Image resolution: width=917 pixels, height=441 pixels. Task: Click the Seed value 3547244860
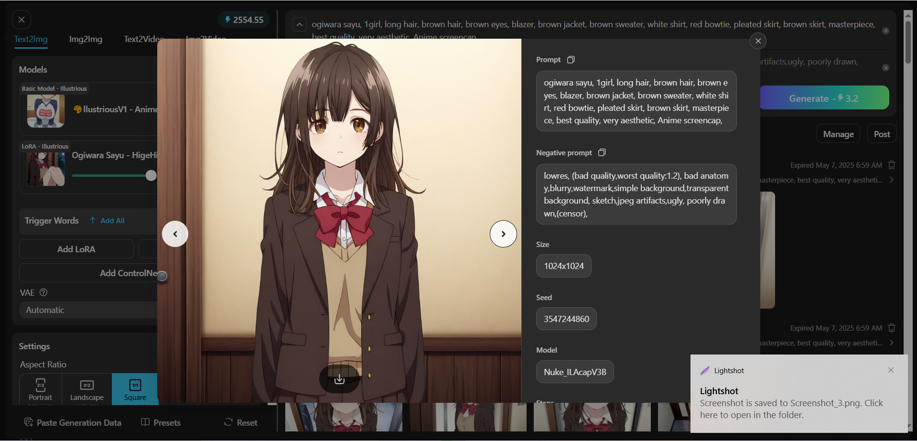(566, 319)
